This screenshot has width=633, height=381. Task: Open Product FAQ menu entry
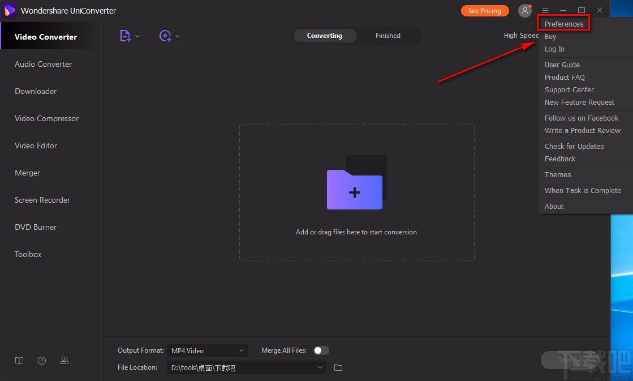[565, 77]
